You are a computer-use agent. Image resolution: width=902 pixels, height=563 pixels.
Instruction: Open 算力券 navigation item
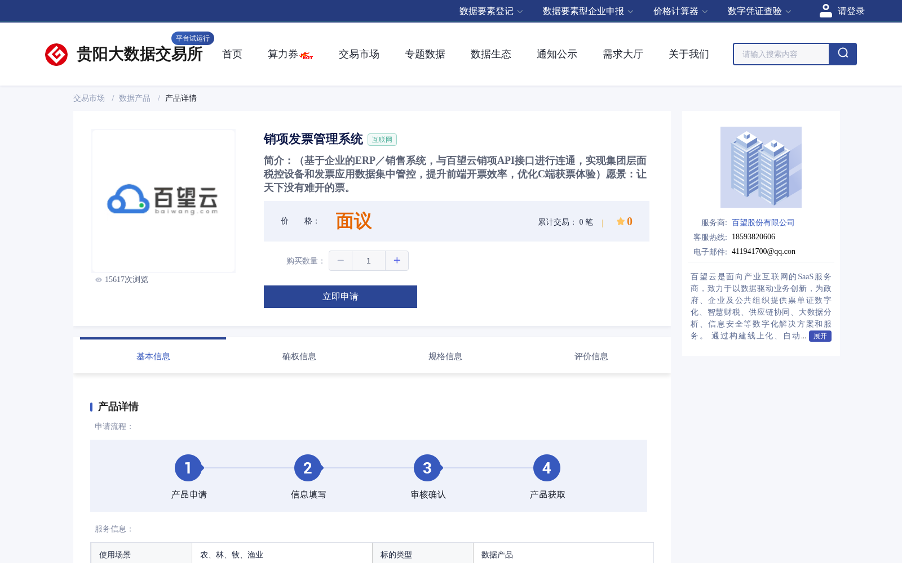[x=282, y=54]
